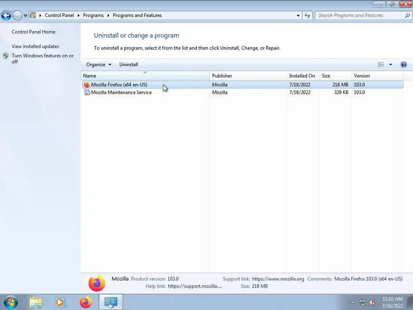The height and width of the screenshot is (310, 413).
Task: Open View installed updates
Action: click(x=35, y=46)
